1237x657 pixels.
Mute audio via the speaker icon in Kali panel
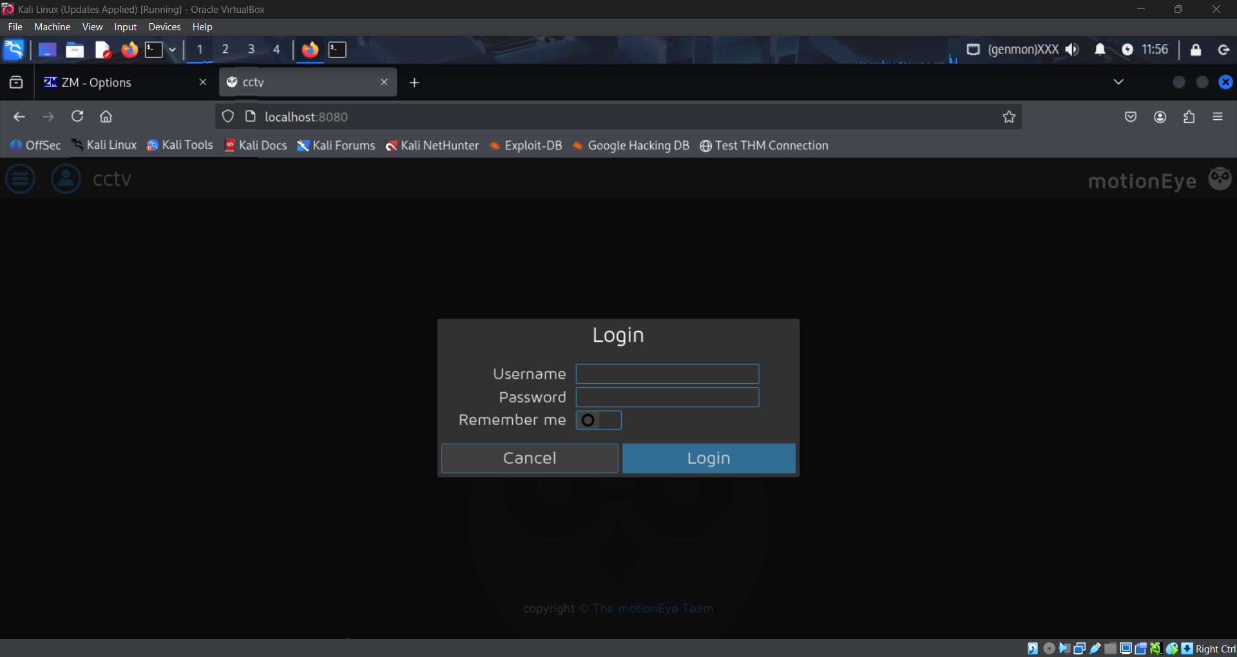tap(1073, 50)
